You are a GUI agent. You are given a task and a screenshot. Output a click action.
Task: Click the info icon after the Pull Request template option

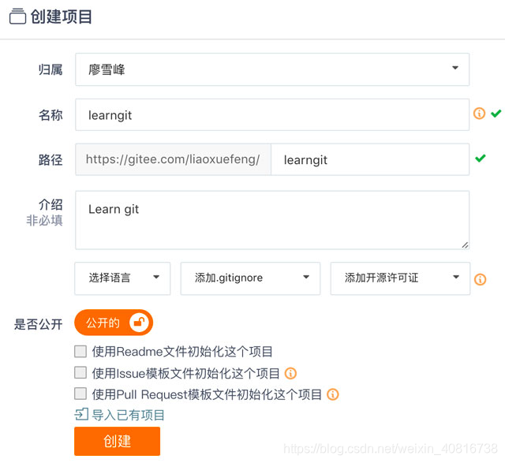[x=333, y=394]
